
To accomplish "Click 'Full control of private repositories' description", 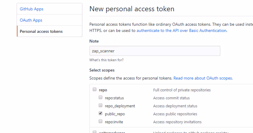I will pyautogui.click(x=182, y=90).
